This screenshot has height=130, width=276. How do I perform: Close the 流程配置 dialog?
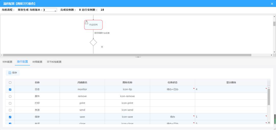tap(272, 4)
